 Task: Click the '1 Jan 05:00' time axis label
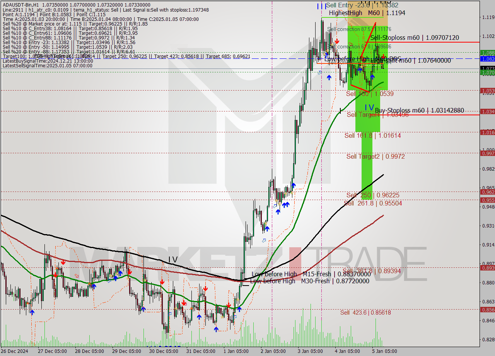(236, 351)
